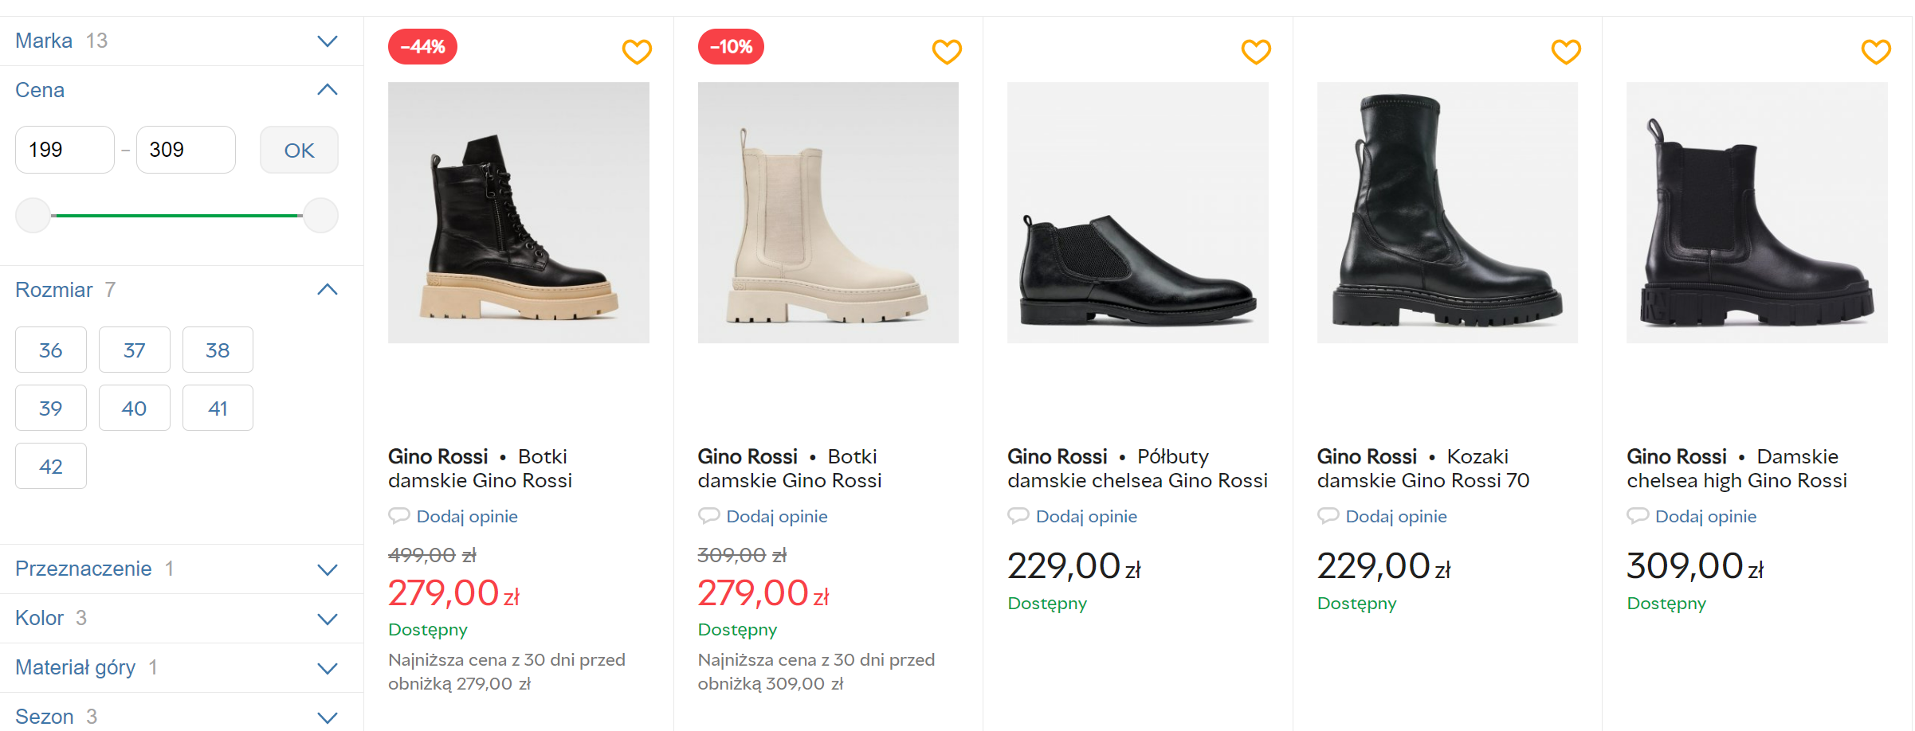Click the opinion bubble icon under Damskie chelsea high
Image resolution: width=1915 pixels, height=731 pixels.
click(x=1637, y=516)
